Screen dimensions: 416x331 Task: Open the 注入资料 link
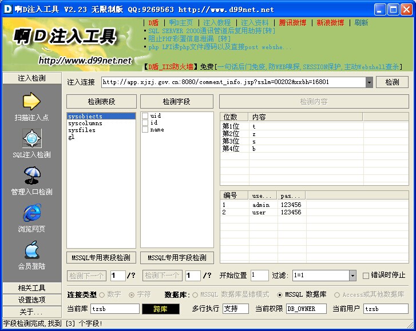255,23
